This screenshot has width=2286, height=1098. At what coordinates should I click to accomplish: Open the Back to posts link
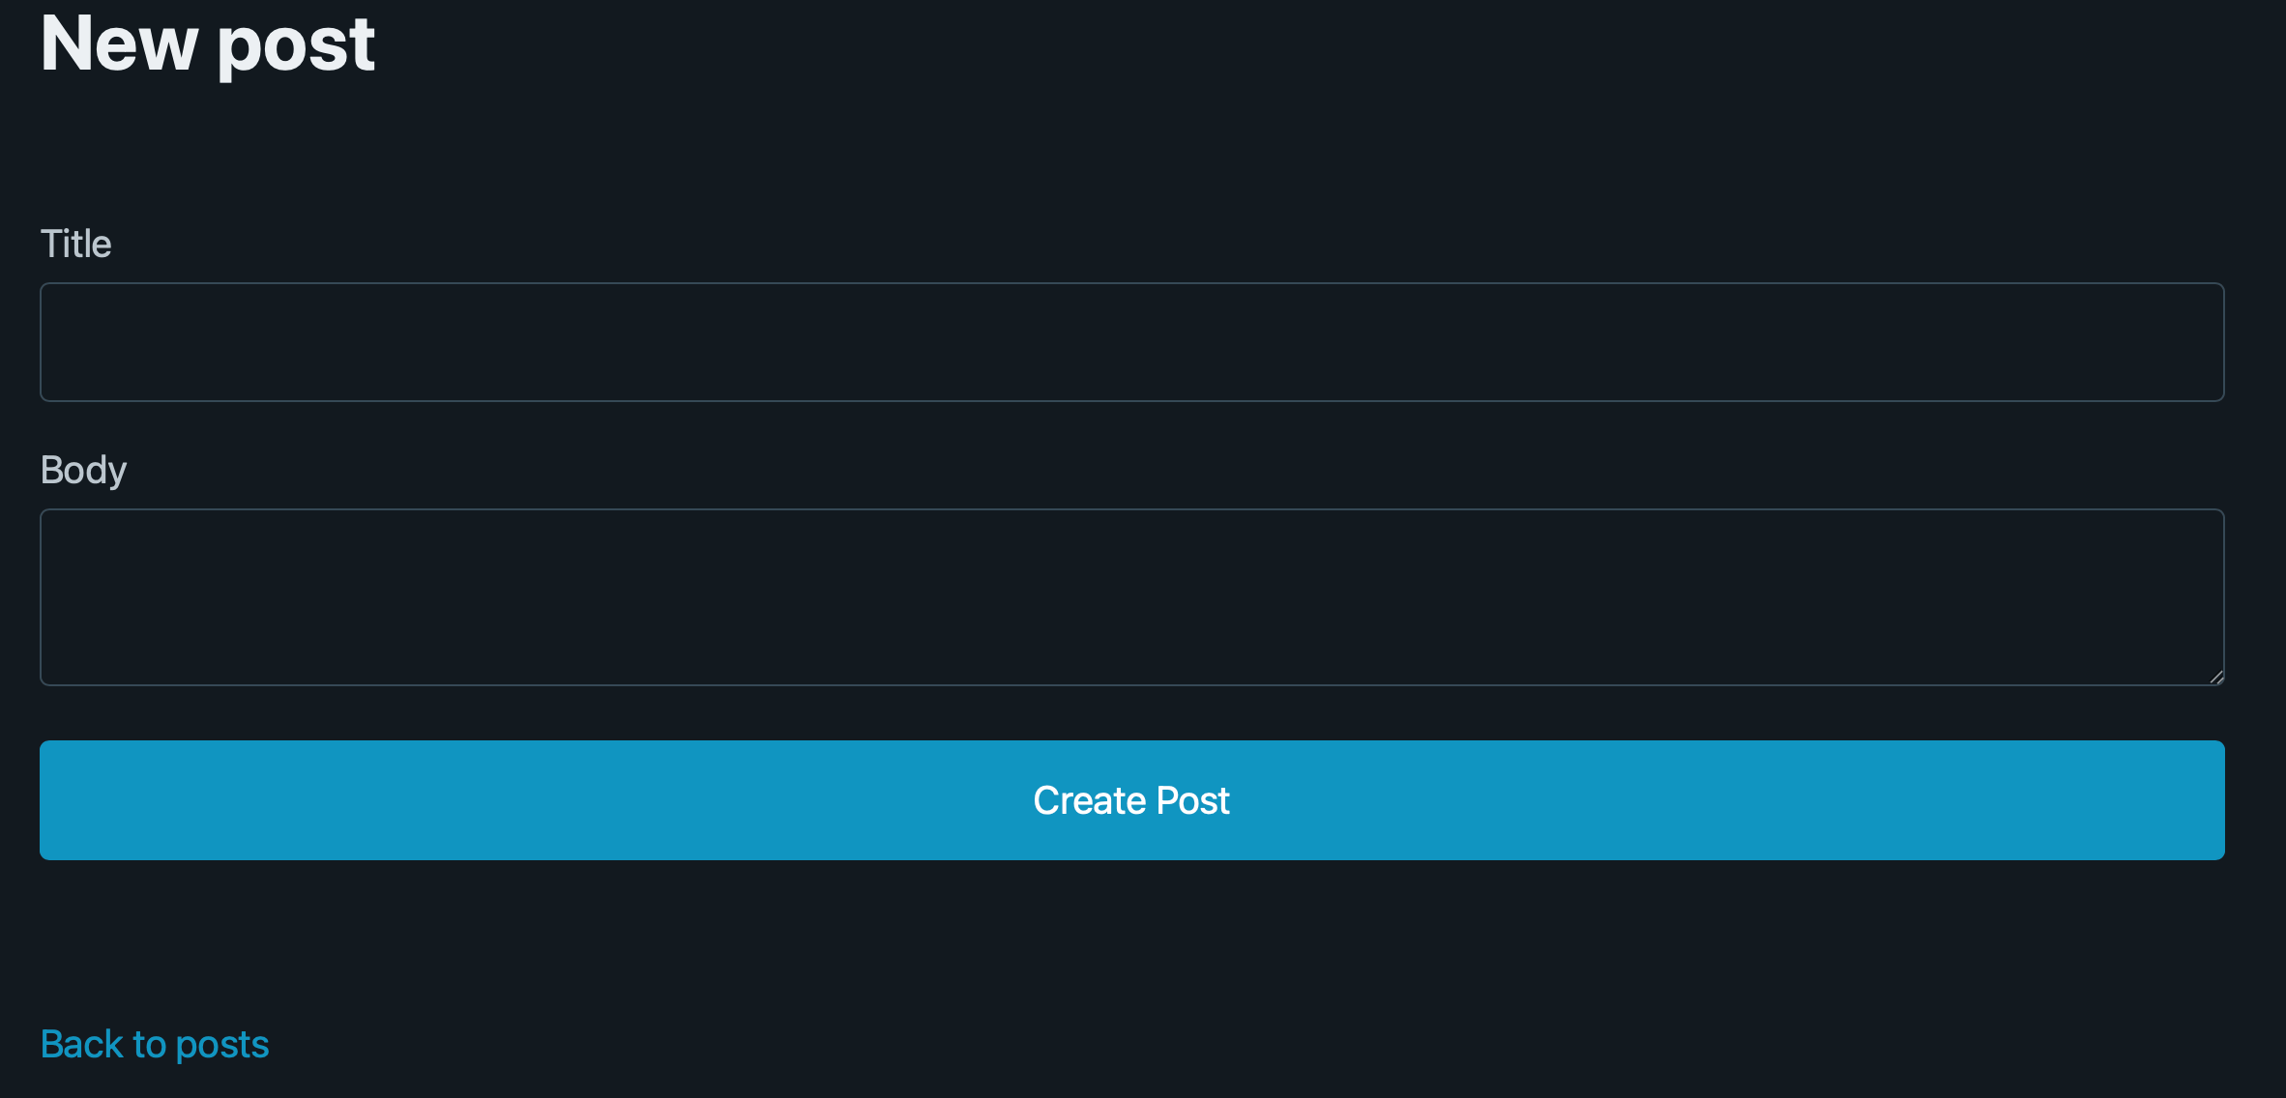(x=155, y=1044)
